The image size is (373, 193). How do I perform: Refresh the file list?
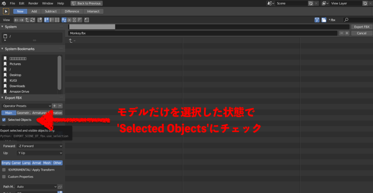click(32, 20)
